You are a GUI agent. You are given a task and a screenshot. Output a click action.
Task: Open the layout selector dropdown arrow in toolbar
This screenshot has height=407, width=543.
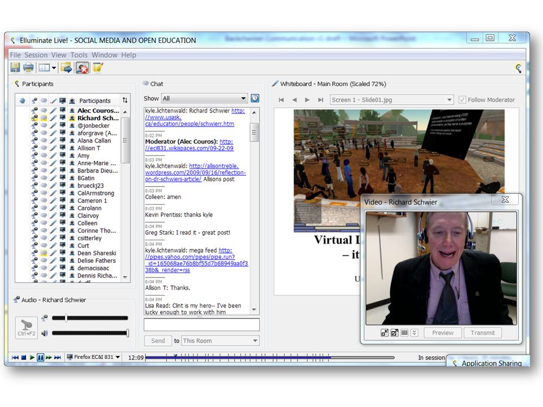point(54,68)
